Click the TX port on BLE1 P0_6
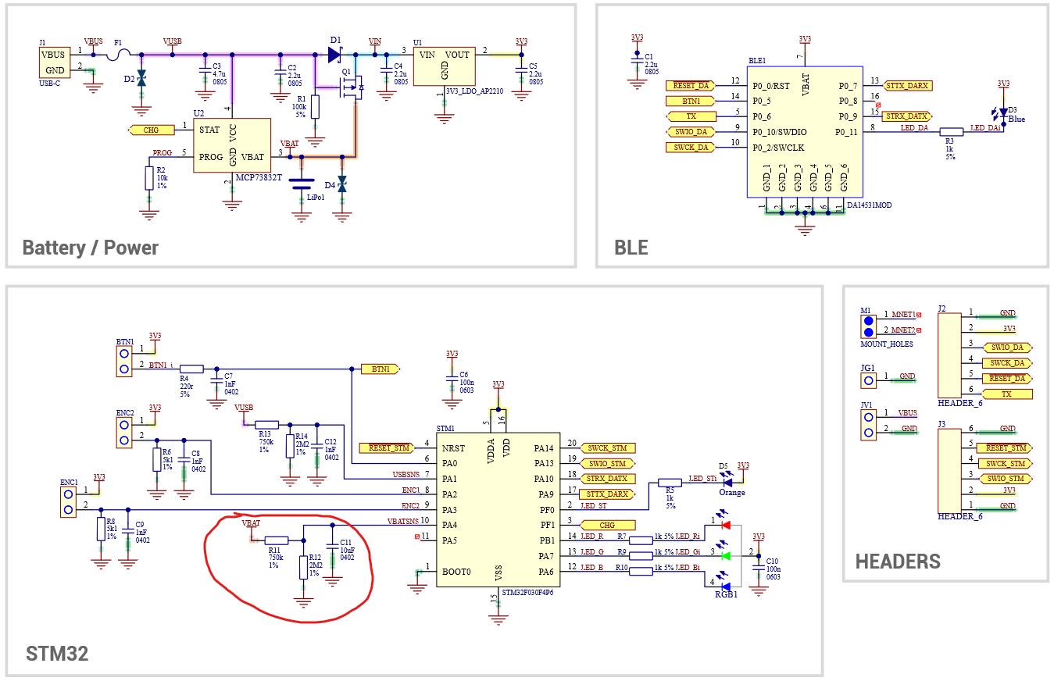 690,116
